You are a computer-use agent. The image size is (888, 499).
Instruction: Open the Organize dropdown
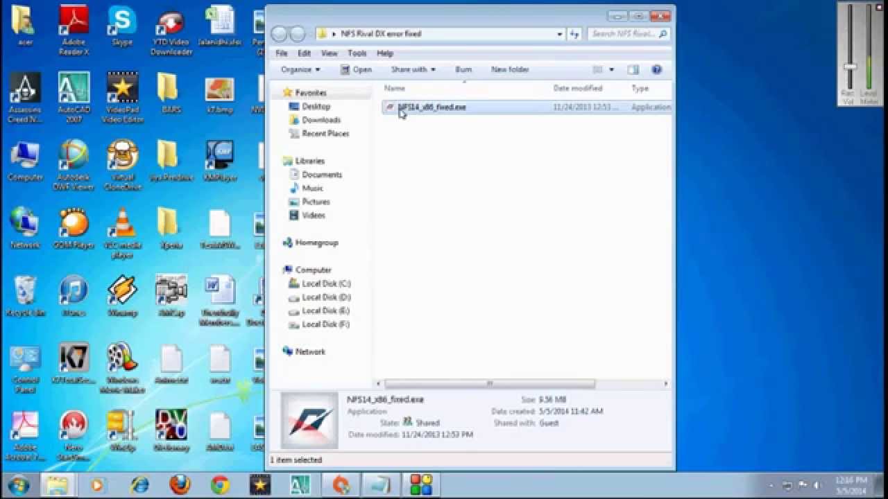point(300,69)
